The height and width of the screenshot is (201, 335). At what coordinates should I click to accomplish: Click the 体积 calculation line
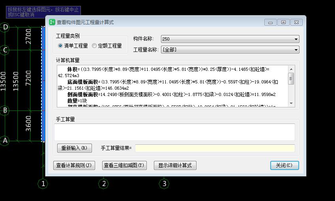click(163, 72)
